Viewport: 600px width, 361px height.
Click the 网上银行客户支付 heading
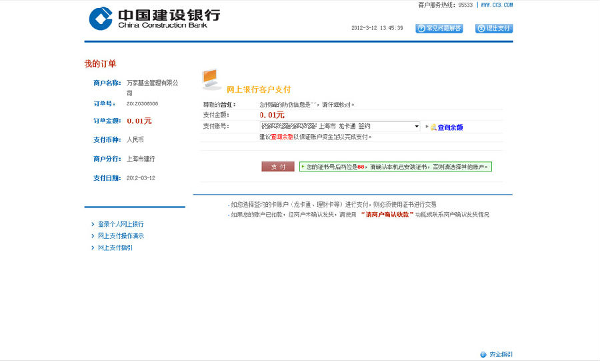point(259,89)
